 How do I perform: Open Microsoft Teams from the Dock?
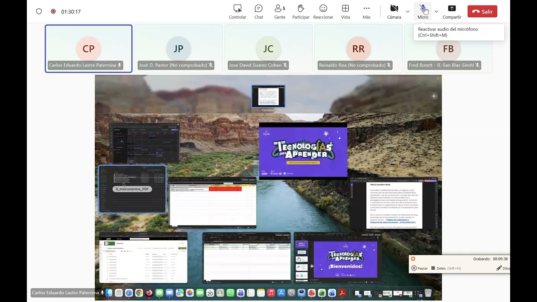coord(240,293)
